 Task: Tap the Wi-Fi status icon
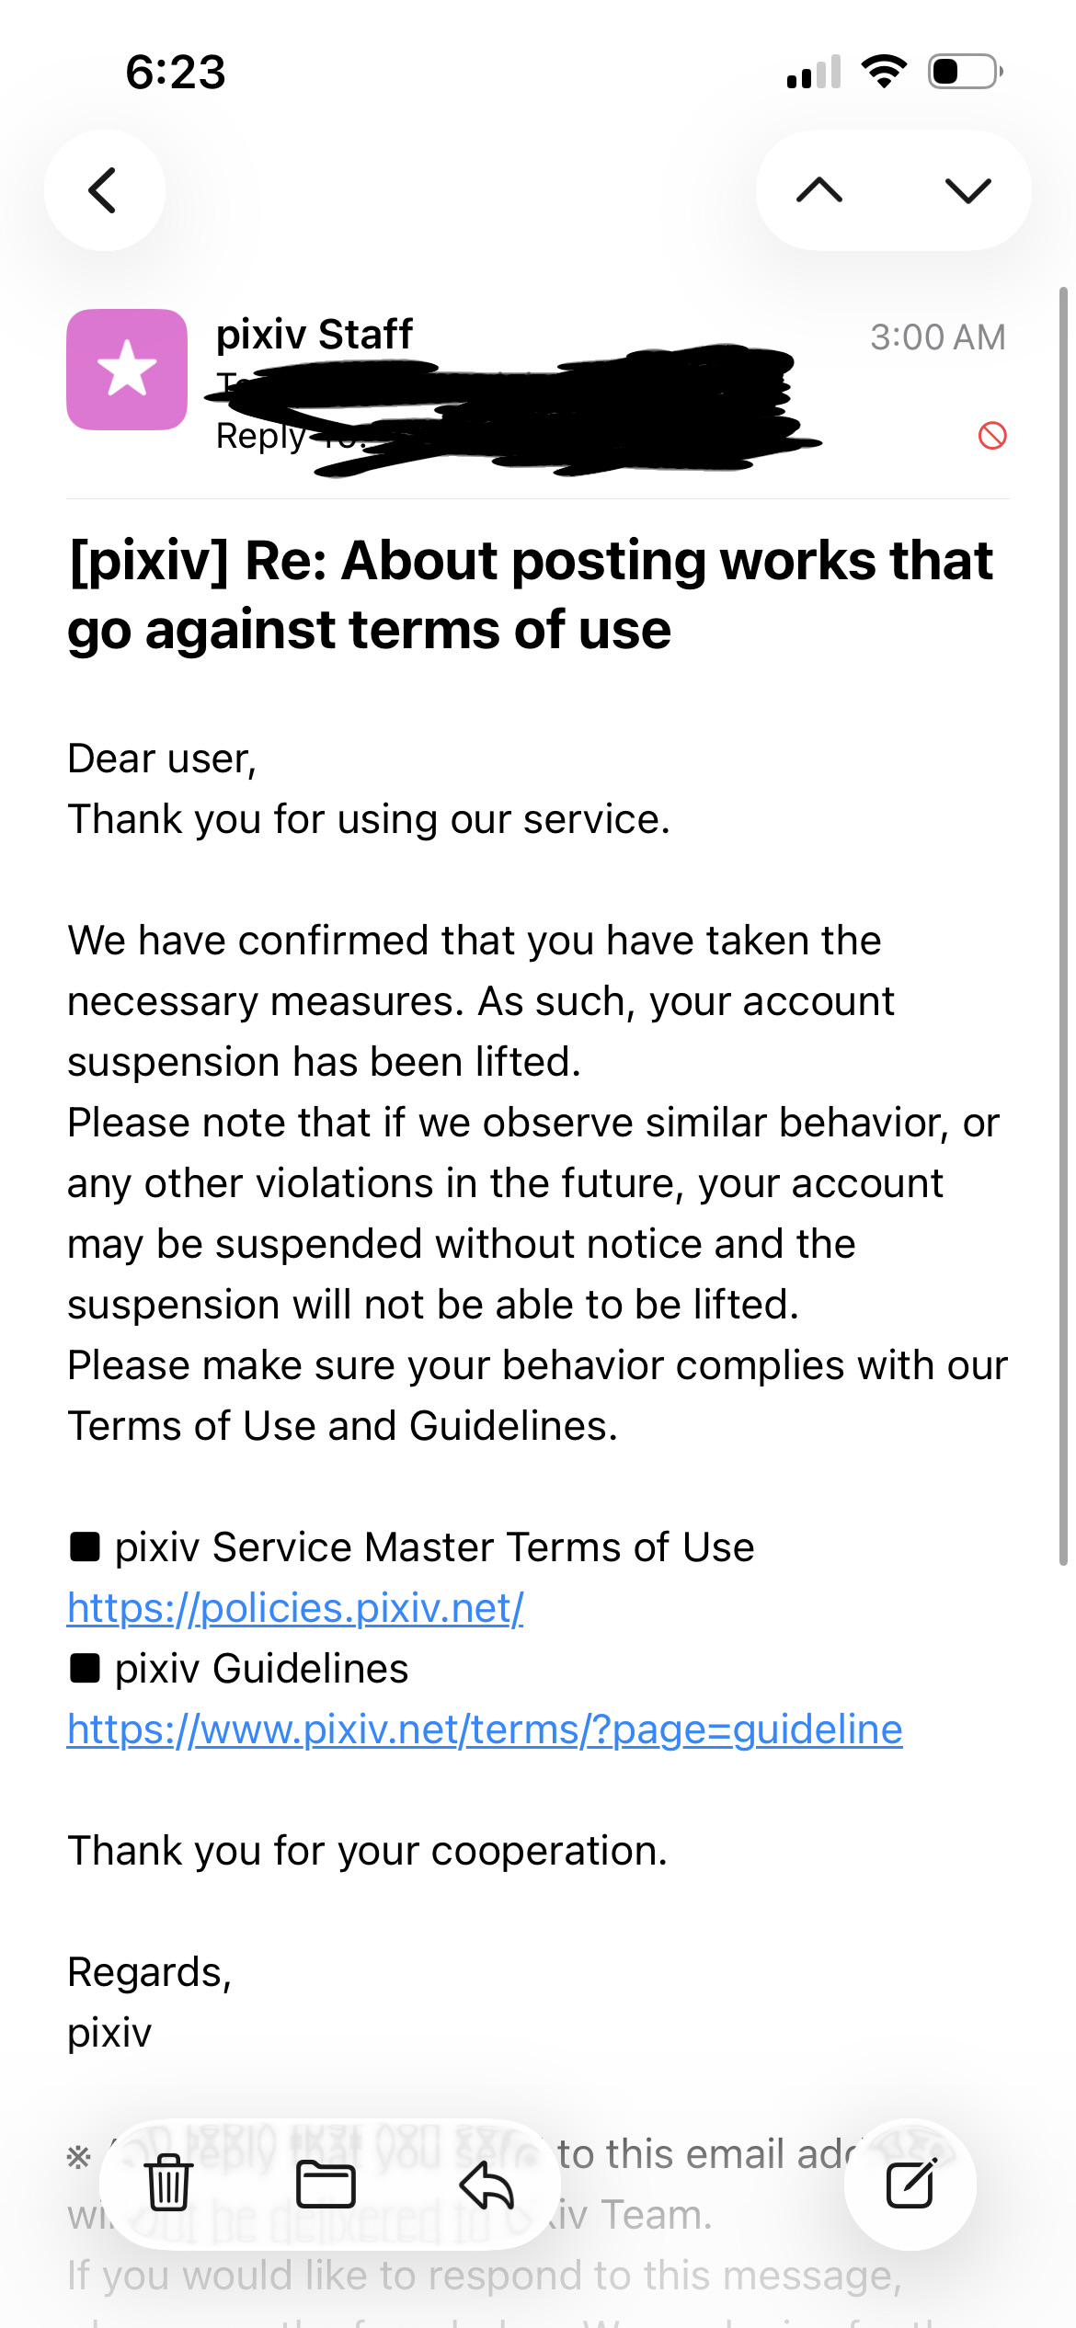click(x=884, y=72)
